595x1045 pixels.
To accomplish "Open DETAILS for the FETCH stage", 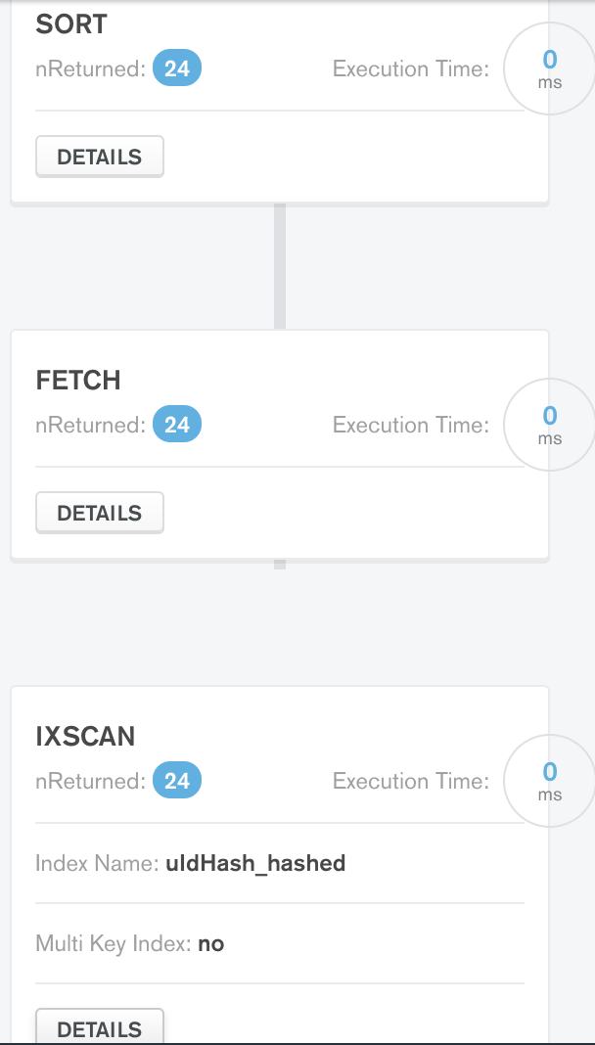I will 100,513.
